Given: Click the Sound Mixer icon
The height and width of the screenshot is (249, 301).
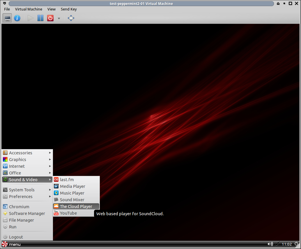Looking at the screenshot, I should tap(56, 200).
